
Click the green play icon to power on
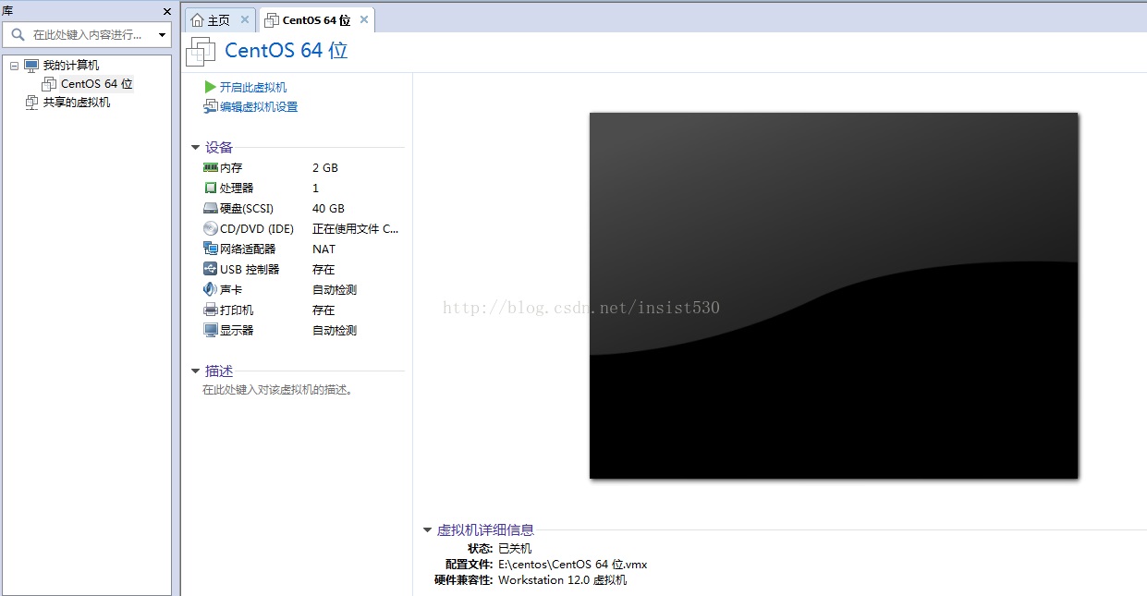coord(211,87)
